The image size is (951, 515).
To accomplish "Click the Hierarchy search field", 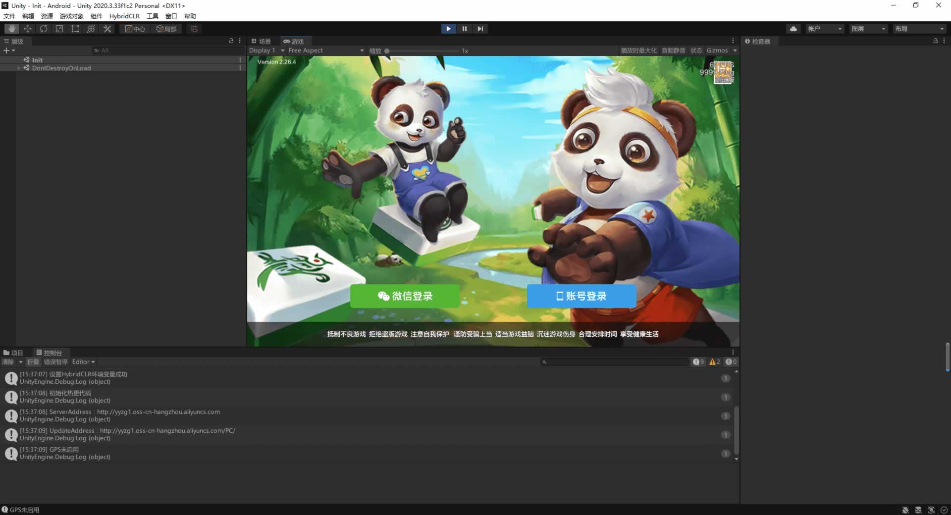I will tap(168, 51).
